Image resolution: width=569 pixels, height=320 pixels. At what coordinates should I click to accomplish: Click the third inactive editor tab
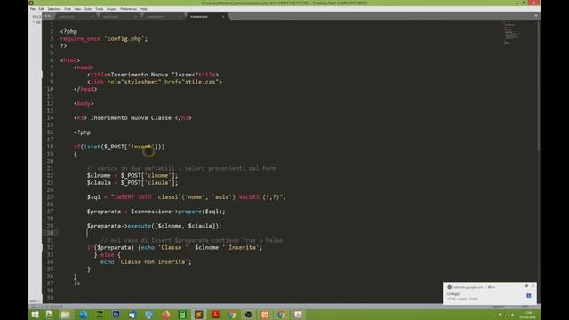click(162, 17)
